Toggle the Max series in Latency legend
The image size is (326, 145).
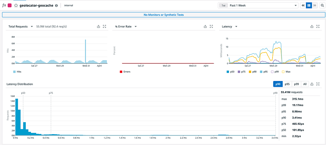click(286, 72)
